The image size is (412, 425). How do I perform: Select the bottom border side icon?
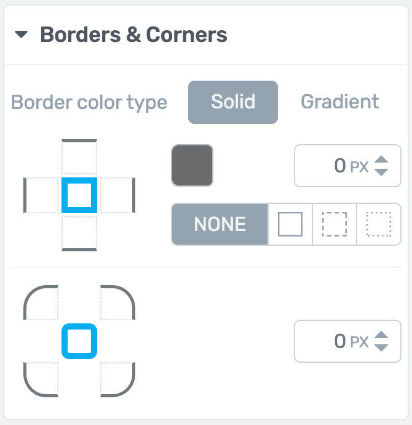pyautogui.click(x=79, y=233)
